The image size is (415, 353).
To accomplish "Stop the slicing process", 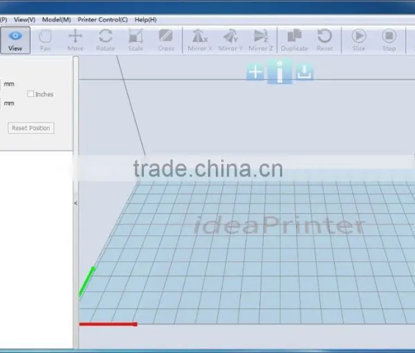I will pos(389,40).
